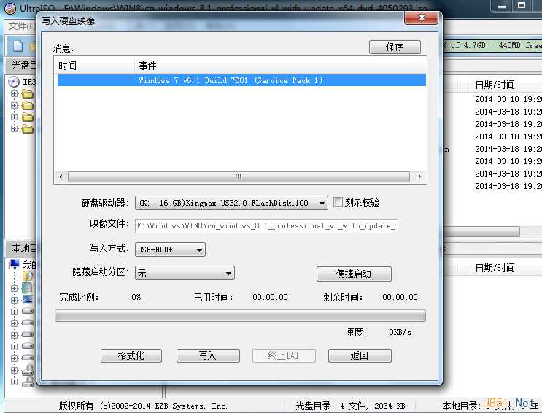The image size is (542, 413).
Task: Expand the bottom network drive node
Action: pyautogui.click(x=14, y=382)
